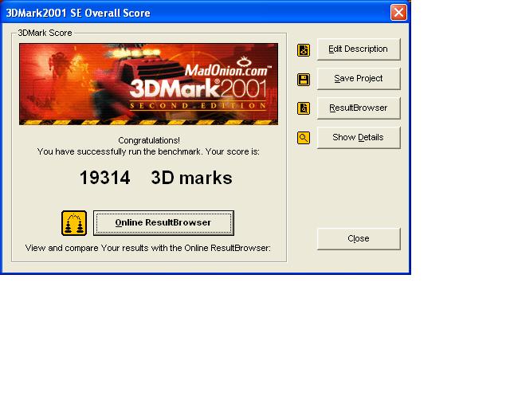Click the View and compare results text
This screenshot has width=510, height=408.
click(148, 248)
